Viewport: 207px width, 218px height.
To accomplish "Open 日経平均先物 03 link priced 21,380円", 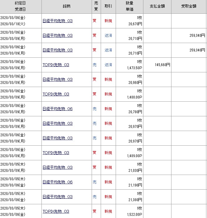I will pos(57,197).
